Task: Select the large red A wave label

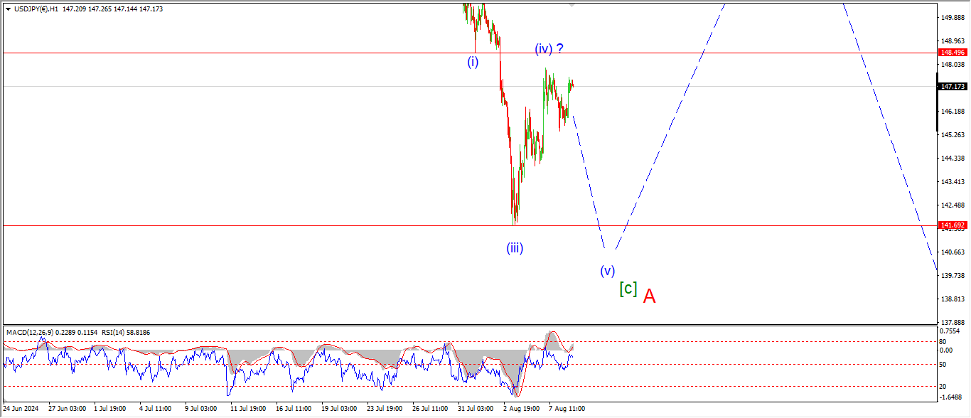Action: (649, 296)
